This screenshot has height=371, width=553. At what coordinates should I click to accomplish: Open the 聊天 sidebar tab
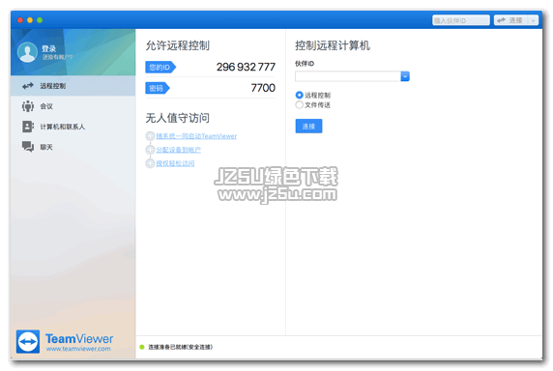[x=73, y=147]
